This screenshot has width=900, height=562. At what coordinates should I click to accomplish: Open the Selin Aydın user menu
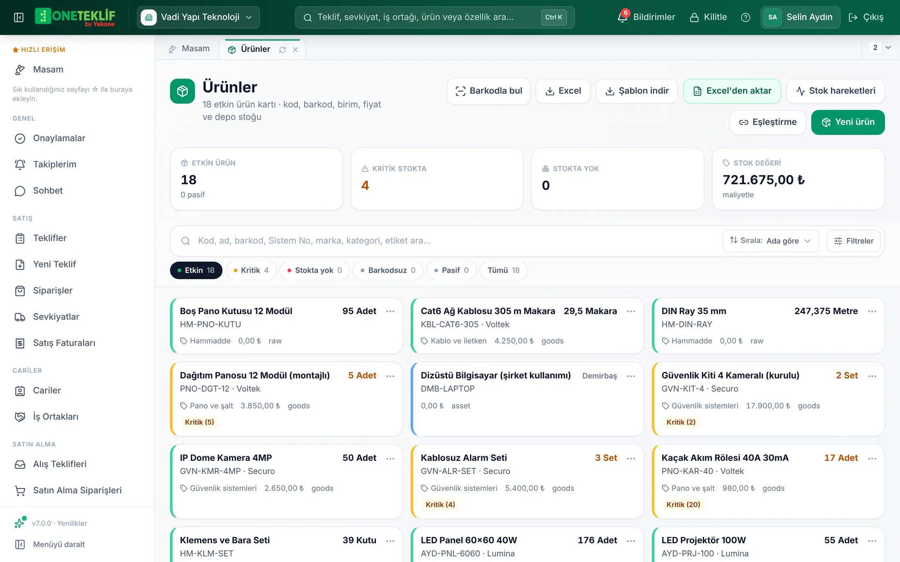800,17
